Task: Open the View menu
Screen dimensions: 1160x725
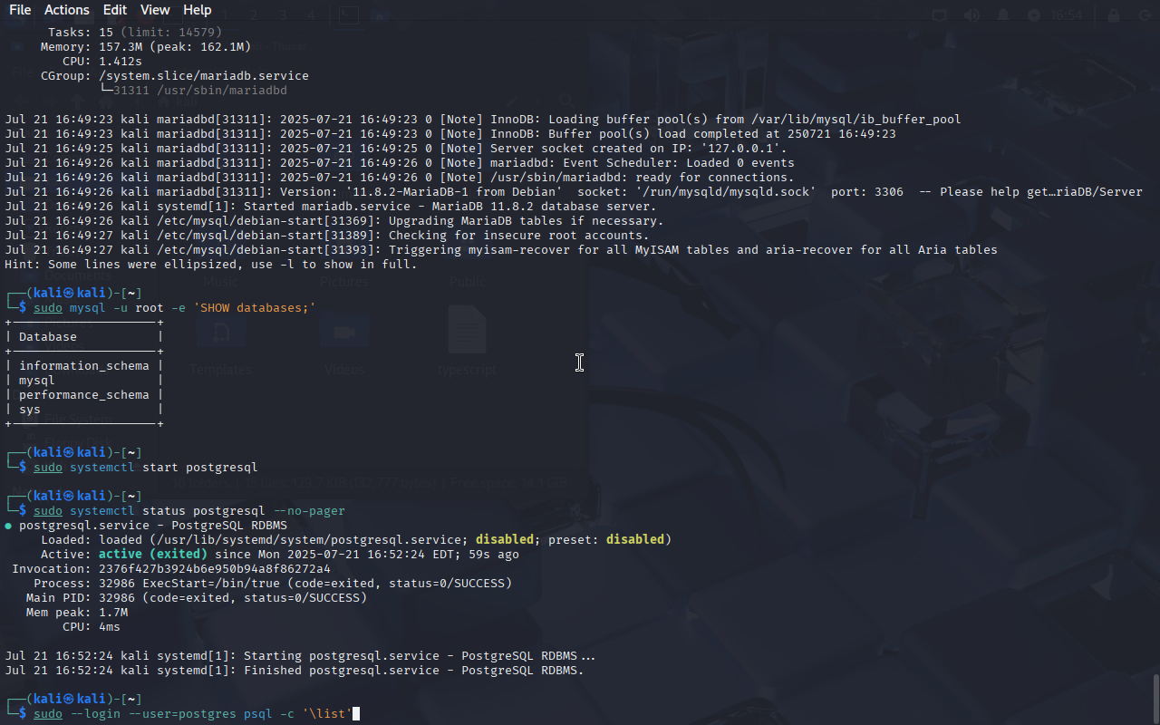Action: pos(155,10)
